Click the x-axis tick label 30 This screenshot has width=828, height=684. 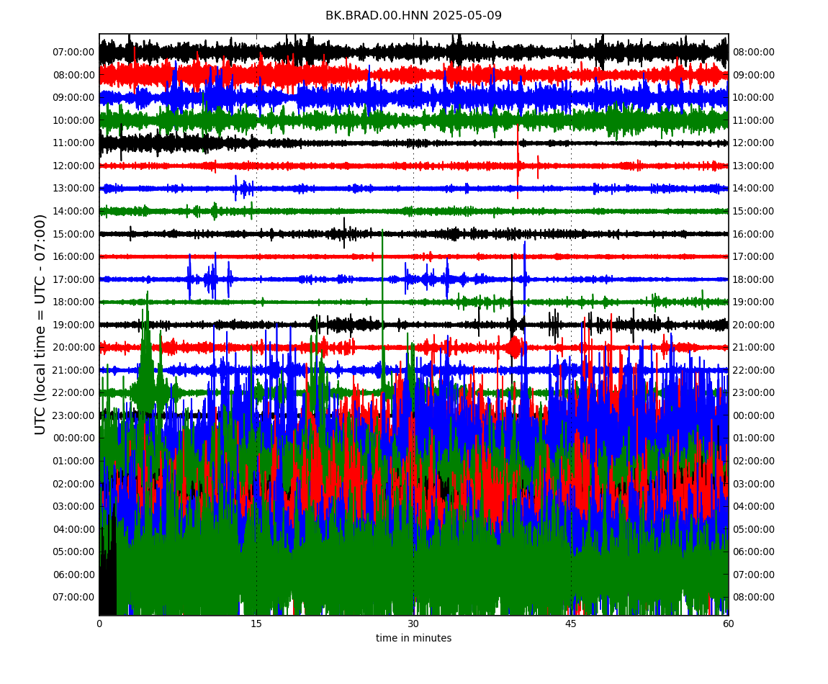(413, 624)
